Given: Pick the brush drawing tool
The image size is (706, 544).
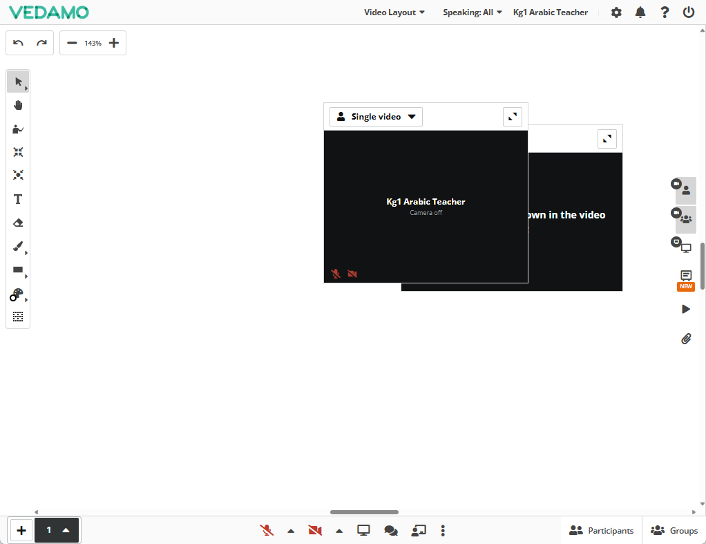Looking at the screenshot, I should coord(18,246).
